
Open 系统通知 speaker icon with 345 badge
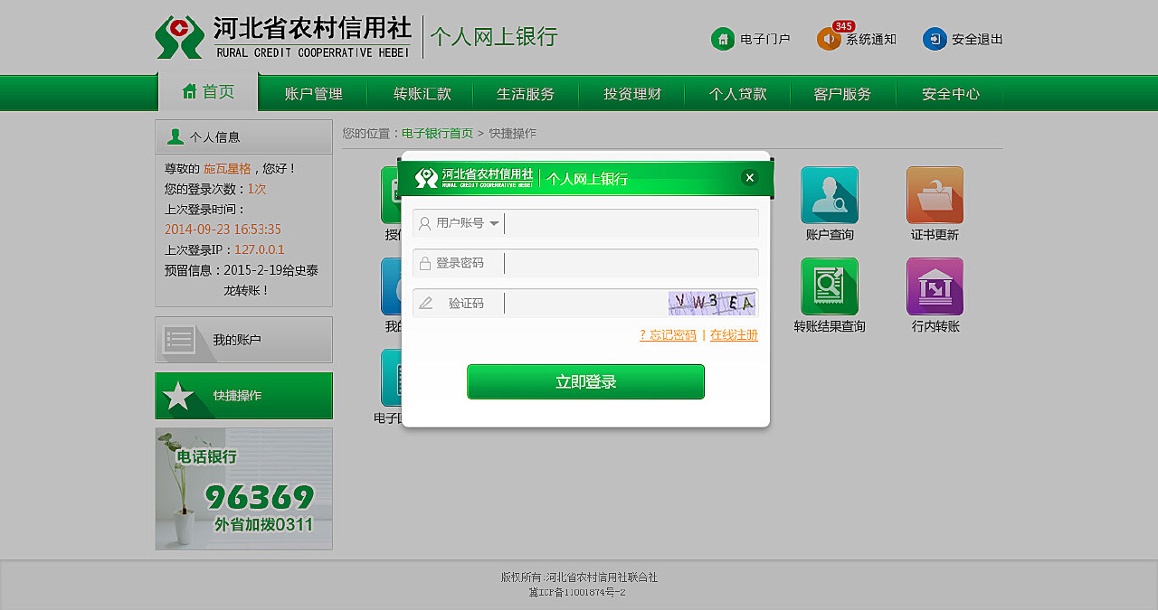pos(829,39)
